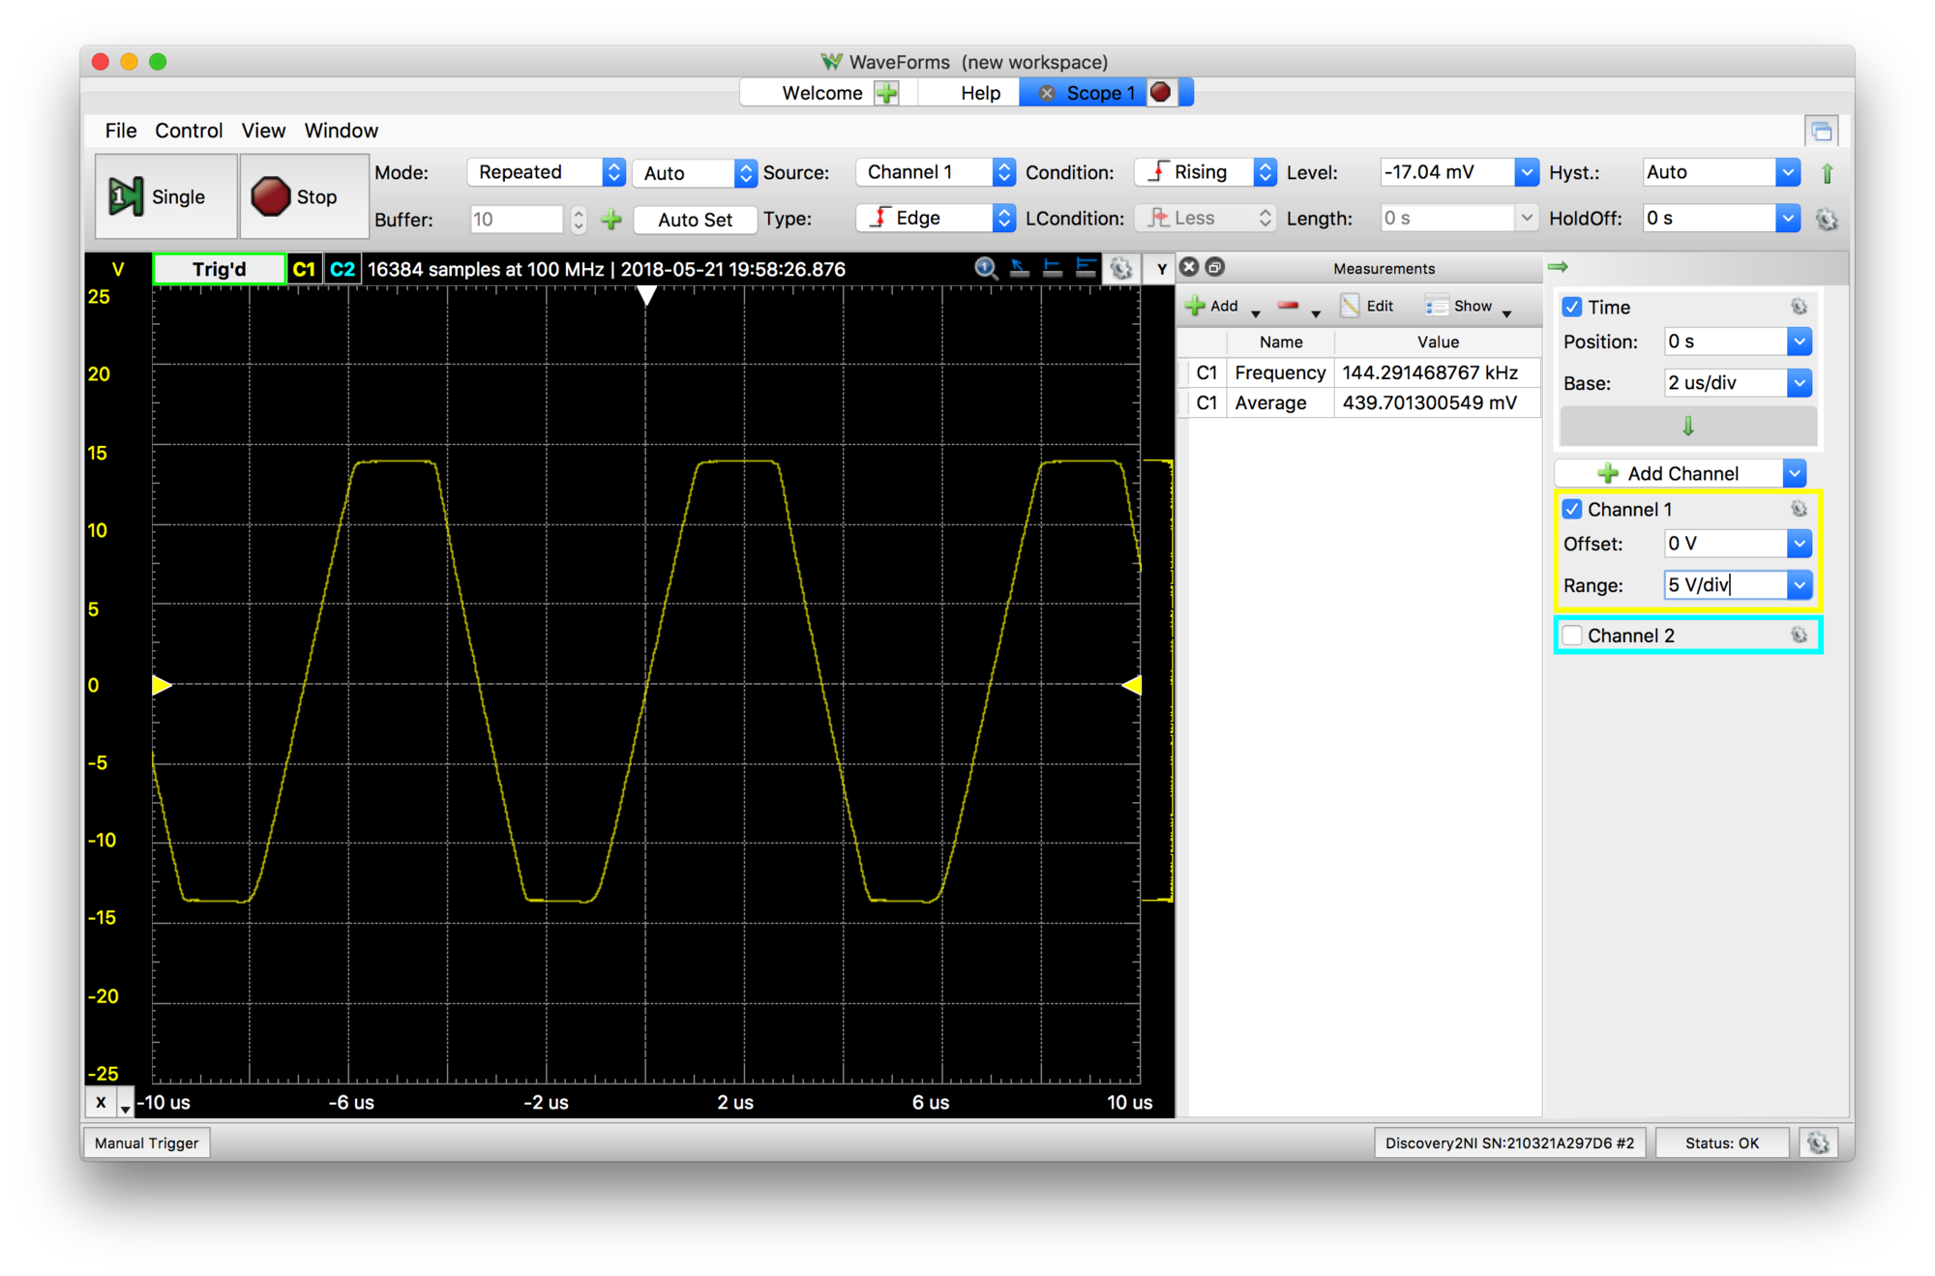The height and width of the screenshot is (1276, 1935).
Task: Expand the Channel 1 Offset dropdown arrow
Action: tap(1799, 544)
